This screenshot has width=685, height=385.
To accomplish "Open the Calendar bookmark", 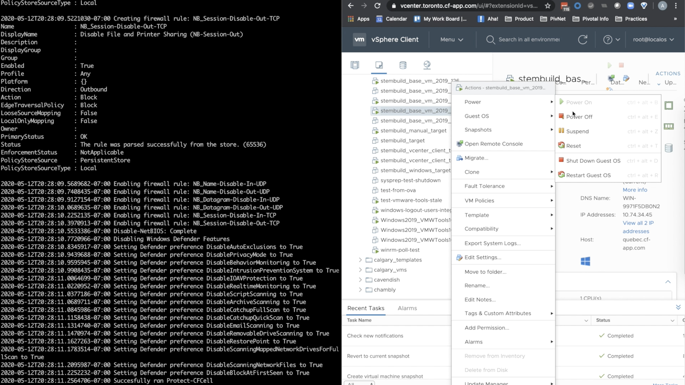I will pyautogui.click(x=391, y=19).
